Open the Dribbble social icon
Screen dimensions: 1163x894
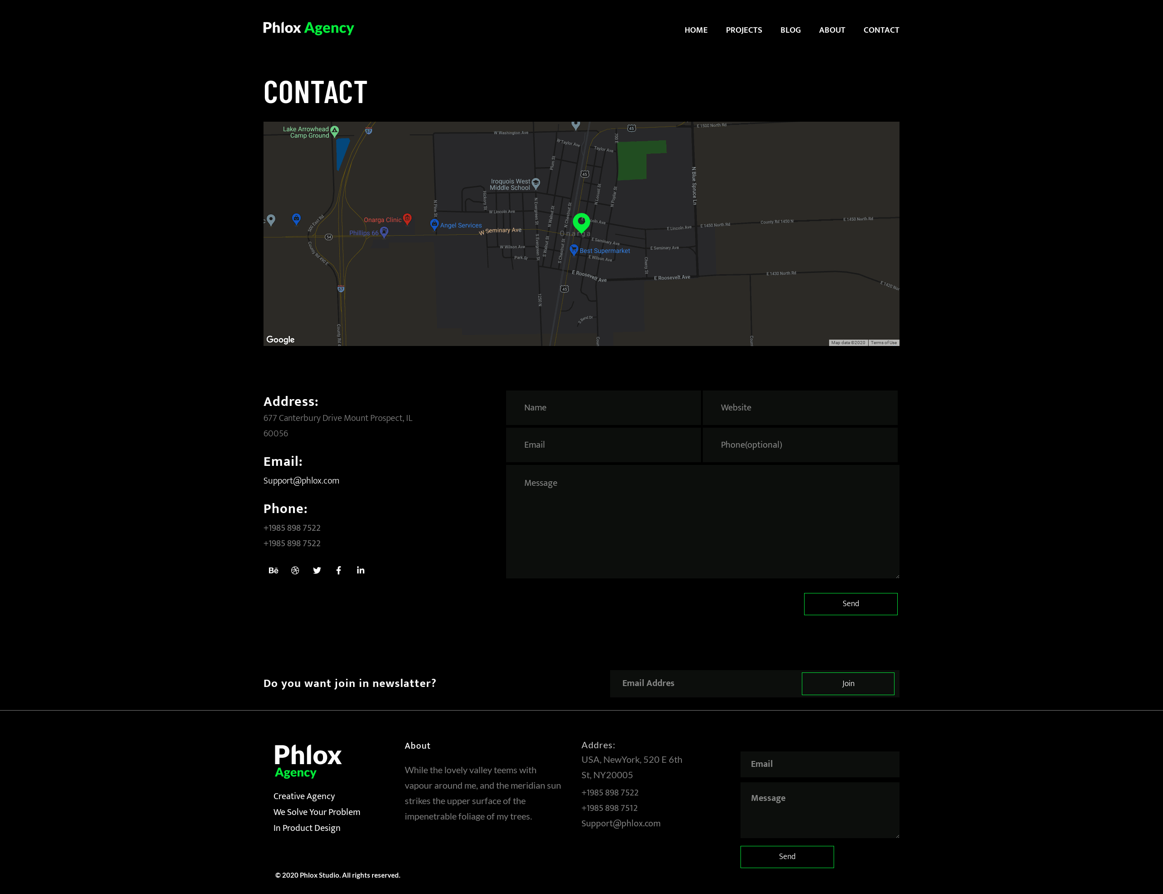(x=295, y=570)
